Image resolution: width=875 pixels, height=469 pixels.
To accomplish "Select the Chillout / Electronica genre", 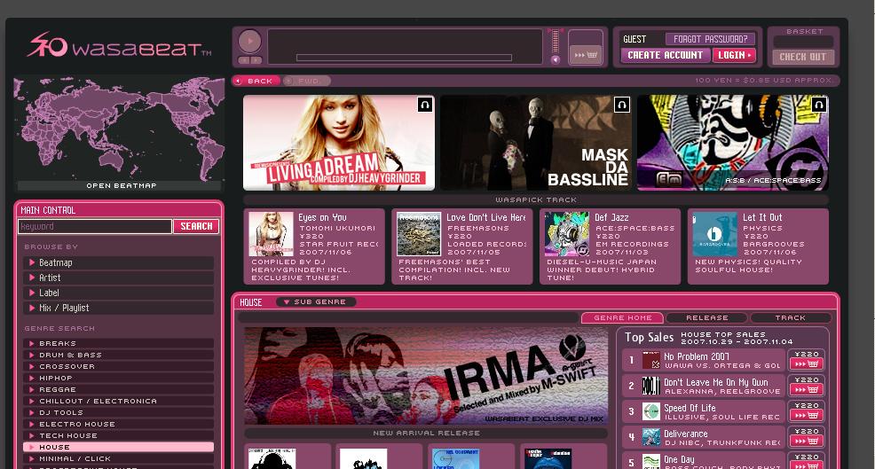I will click(x=118, y=401).
